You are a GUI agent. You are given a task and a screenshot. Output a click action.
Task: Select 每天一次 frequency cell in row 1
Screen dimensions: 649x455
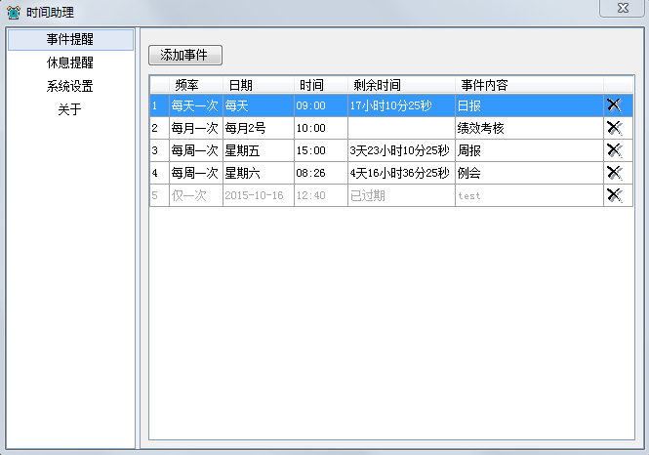point(196,105)
